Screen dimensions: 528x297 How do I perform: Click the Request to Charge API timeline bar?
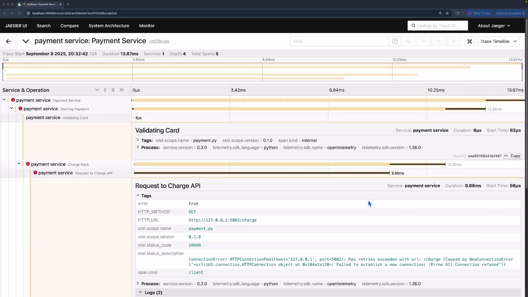(x=262, y=173)
